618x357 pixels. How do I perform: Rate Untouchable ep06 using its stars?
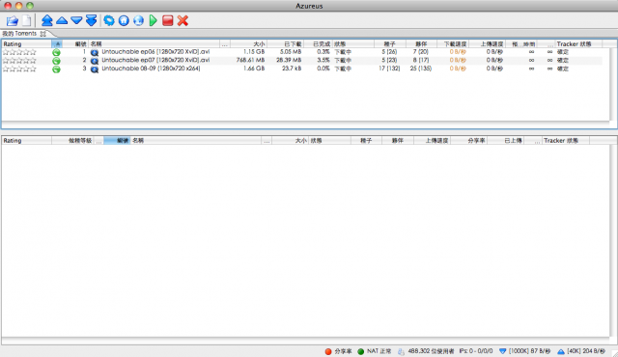tap(19, 52)
